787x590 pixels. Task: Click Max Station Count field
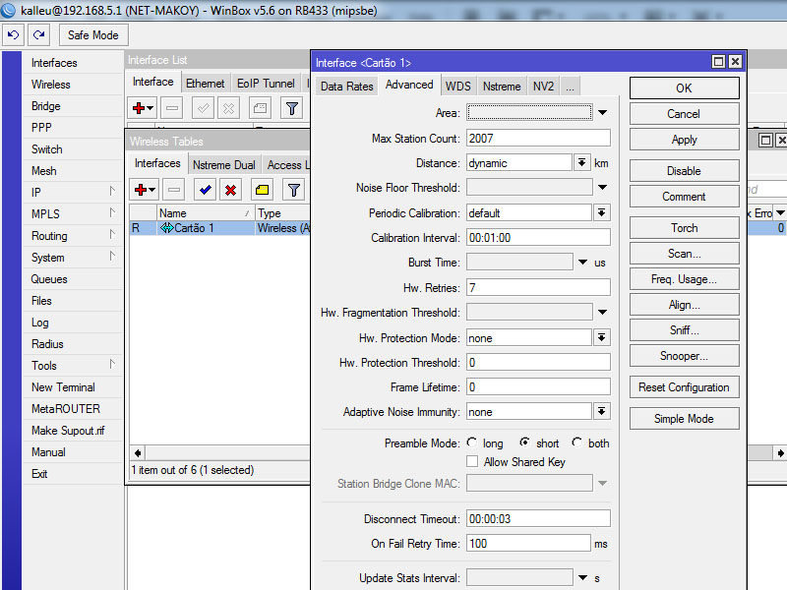(538, 138)
